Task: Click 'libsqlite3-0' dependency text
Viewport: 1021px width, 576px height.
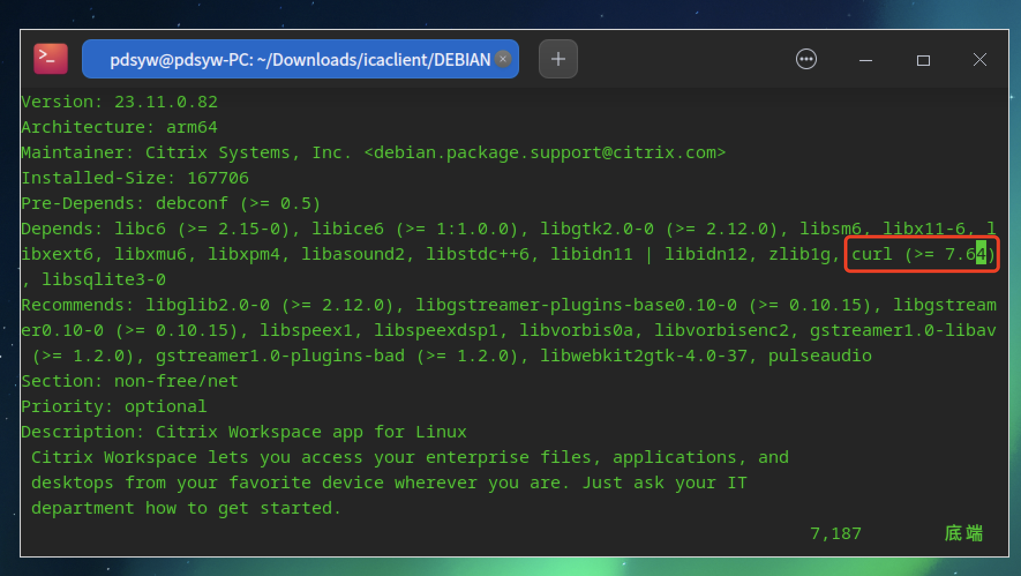Action: point(104,280)
